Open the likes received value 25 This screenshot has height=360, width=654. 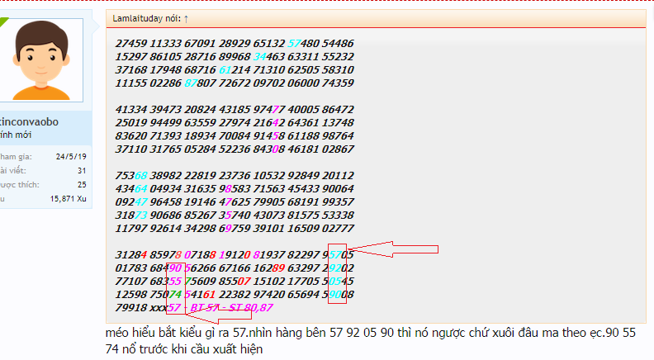(x=81, y=185)
